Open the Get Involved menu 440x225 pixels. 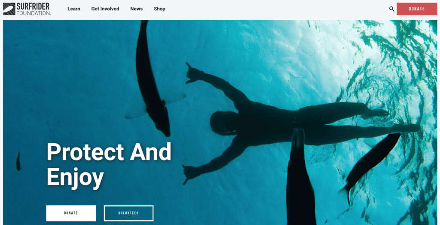tap(105, 9)
